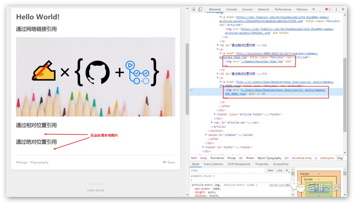Click the Hello World! post title

[x=38, y=17]
